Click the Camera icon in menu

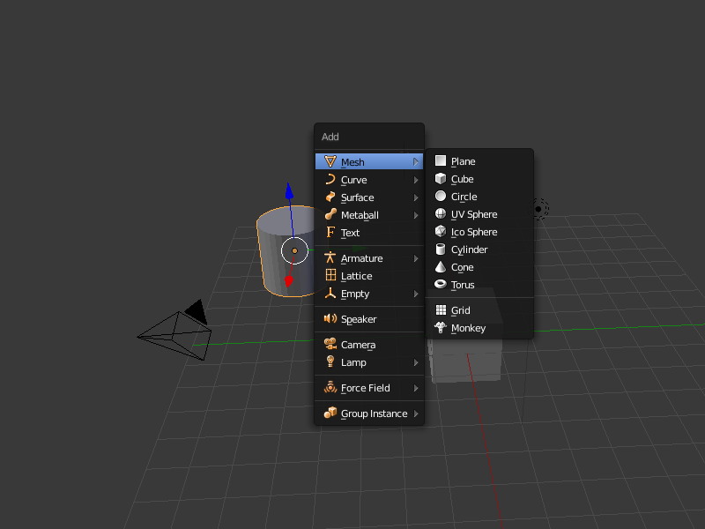point(330,344)
